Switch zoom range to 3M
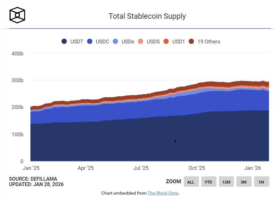275x200 pixels. (244, 182)
